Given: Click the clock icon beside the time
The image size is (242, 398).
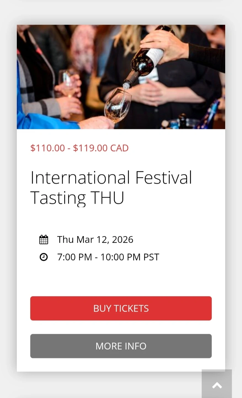Looking at the screenshot, I should pos(44,257).
